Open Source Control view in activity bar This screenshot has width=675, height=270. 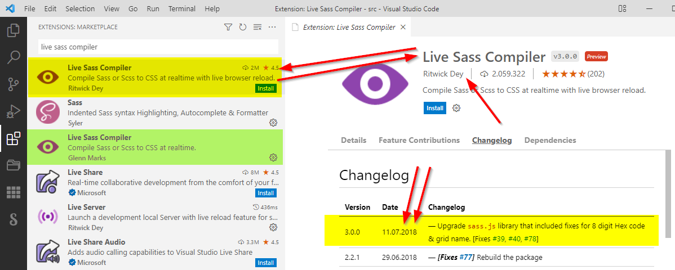click(x=14, y=85)
